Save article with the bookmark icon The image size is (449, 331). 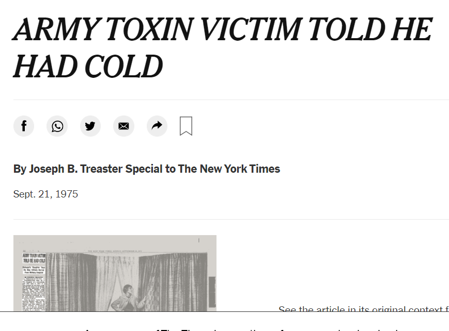coord(186,126)
